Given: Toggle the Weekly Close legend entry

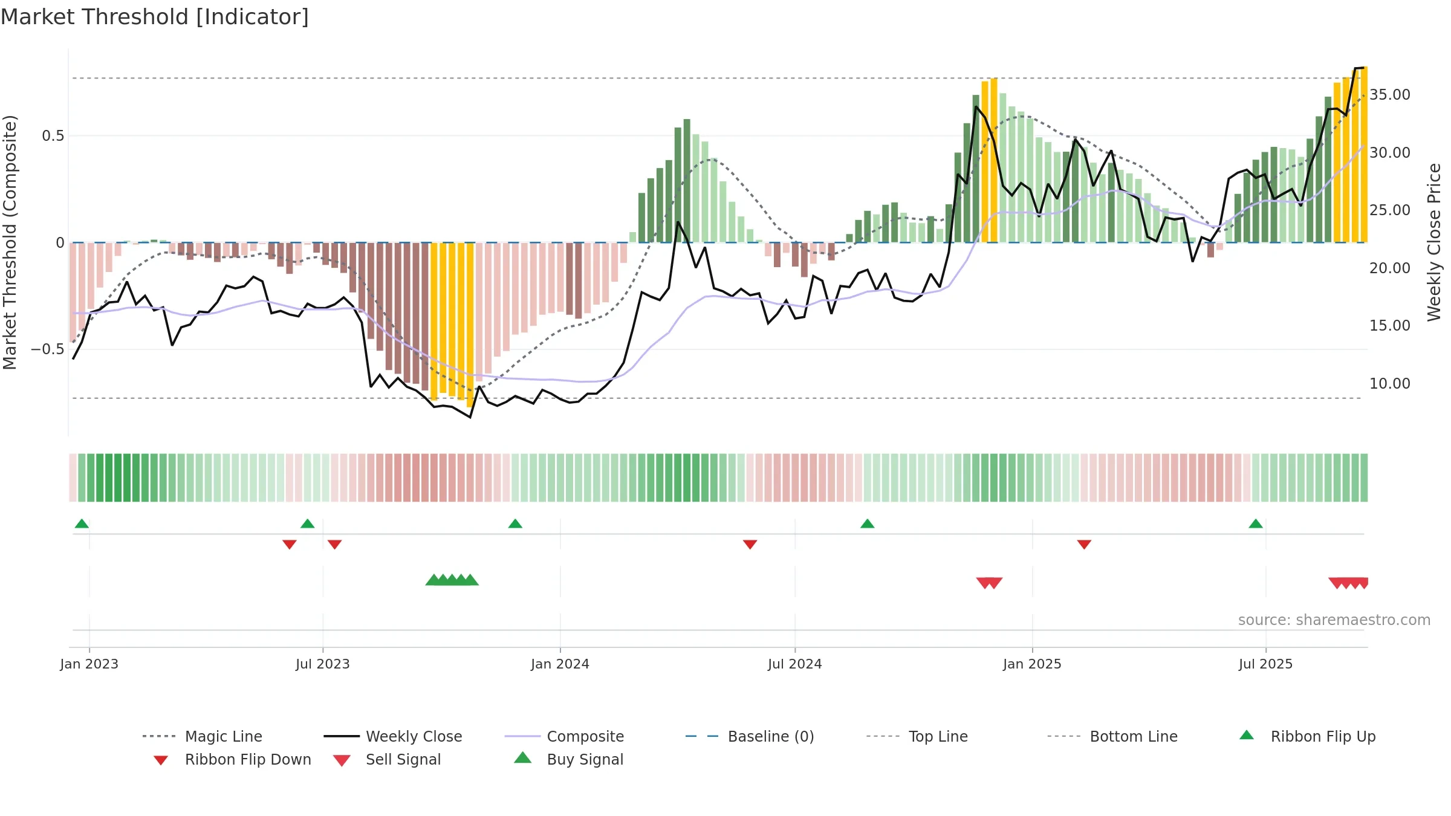Looking at the screenshot, I should coord(393,736).
